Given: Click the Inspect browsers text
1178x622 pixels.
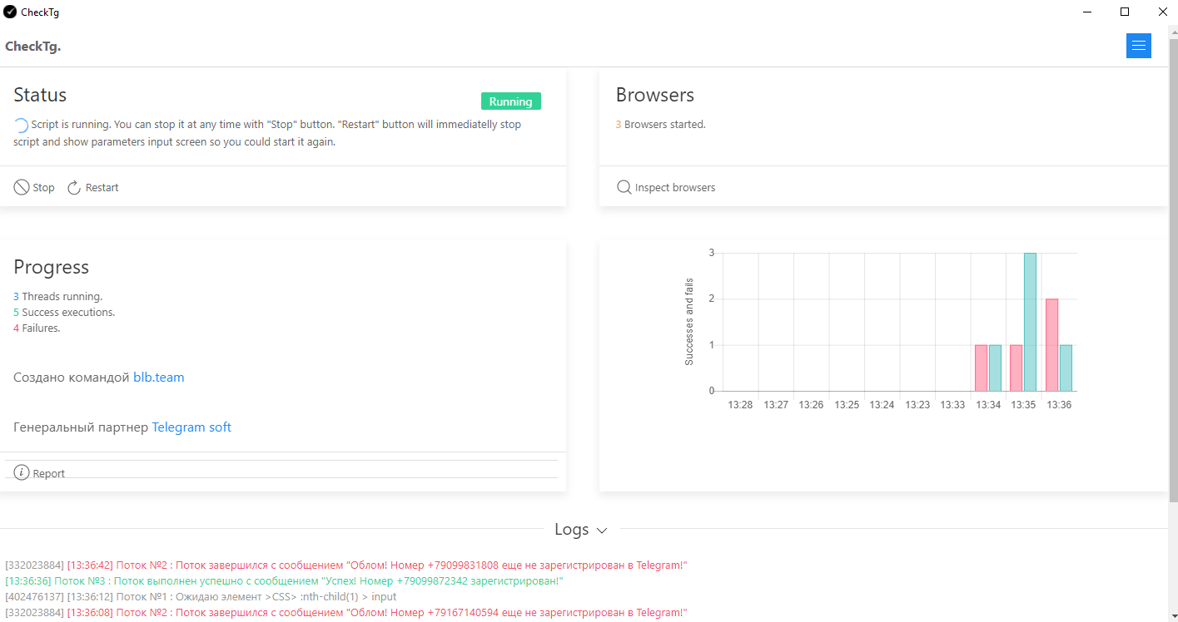Looking at the screenshot, I should (x=674, y=188).
